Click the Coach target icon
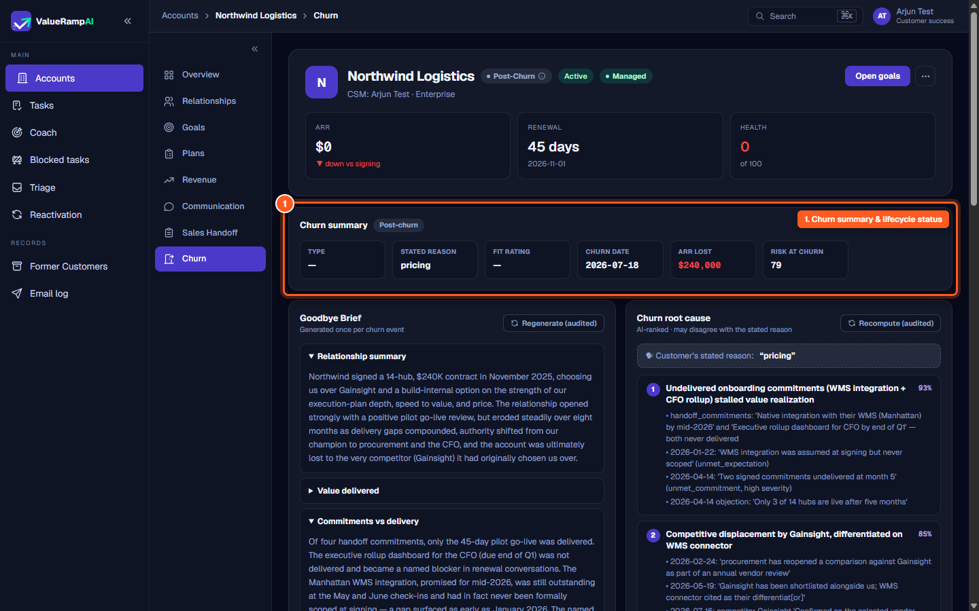This screenshot has height=611, width=979. tap(17, 132)
